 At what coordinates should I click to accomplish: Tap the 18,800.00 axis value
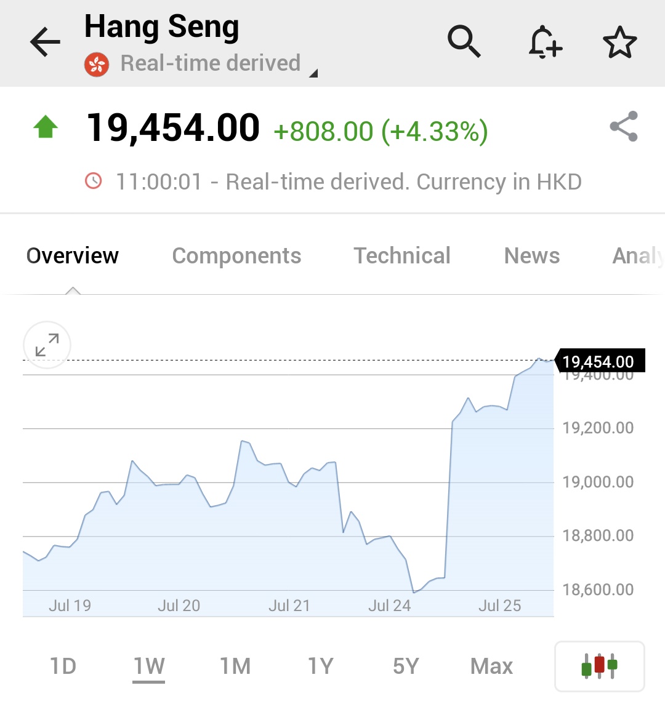tap(598, 535)
